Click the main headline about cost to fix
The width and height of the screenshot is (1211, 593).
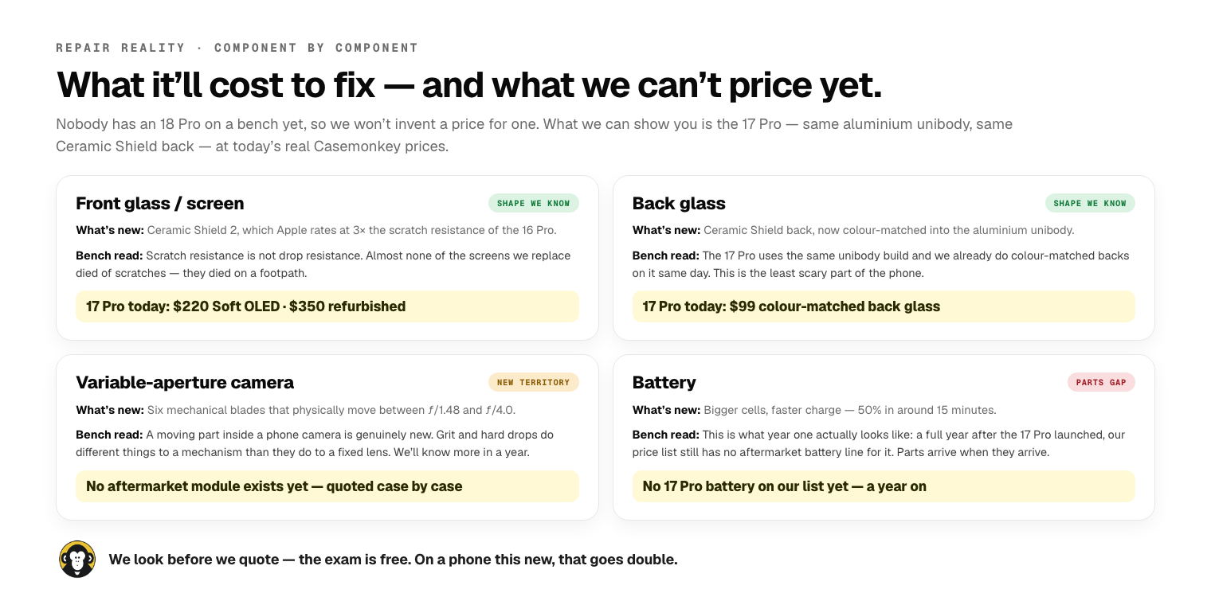(x=468, y=84)
